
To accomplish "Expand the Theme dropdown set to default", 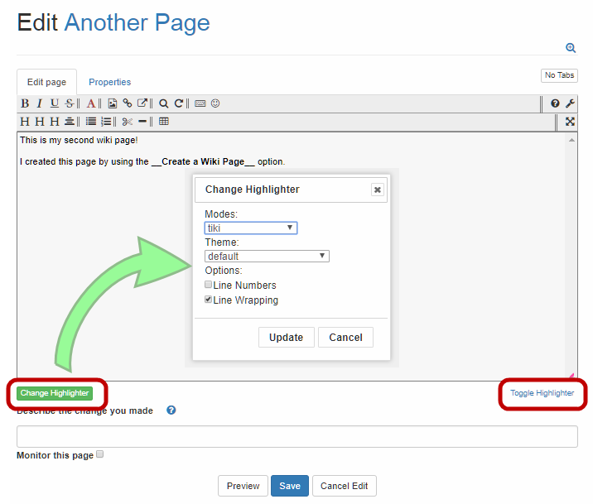I will (267, 257).
